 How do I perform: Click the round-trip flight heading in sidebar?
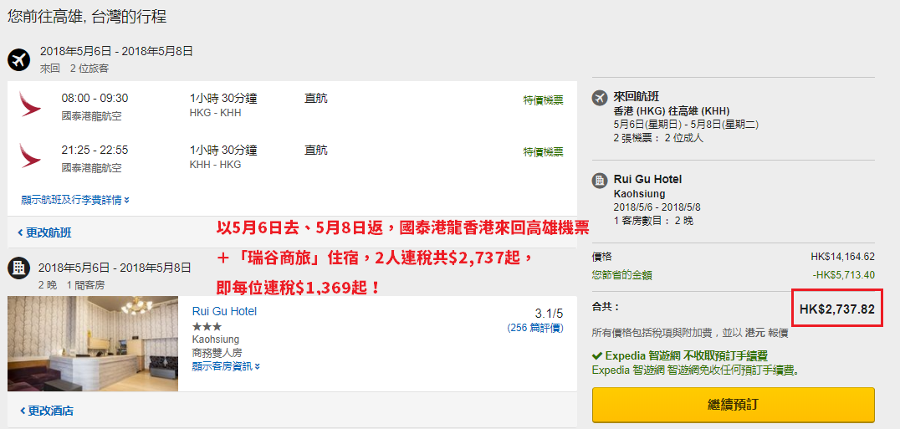637,97
